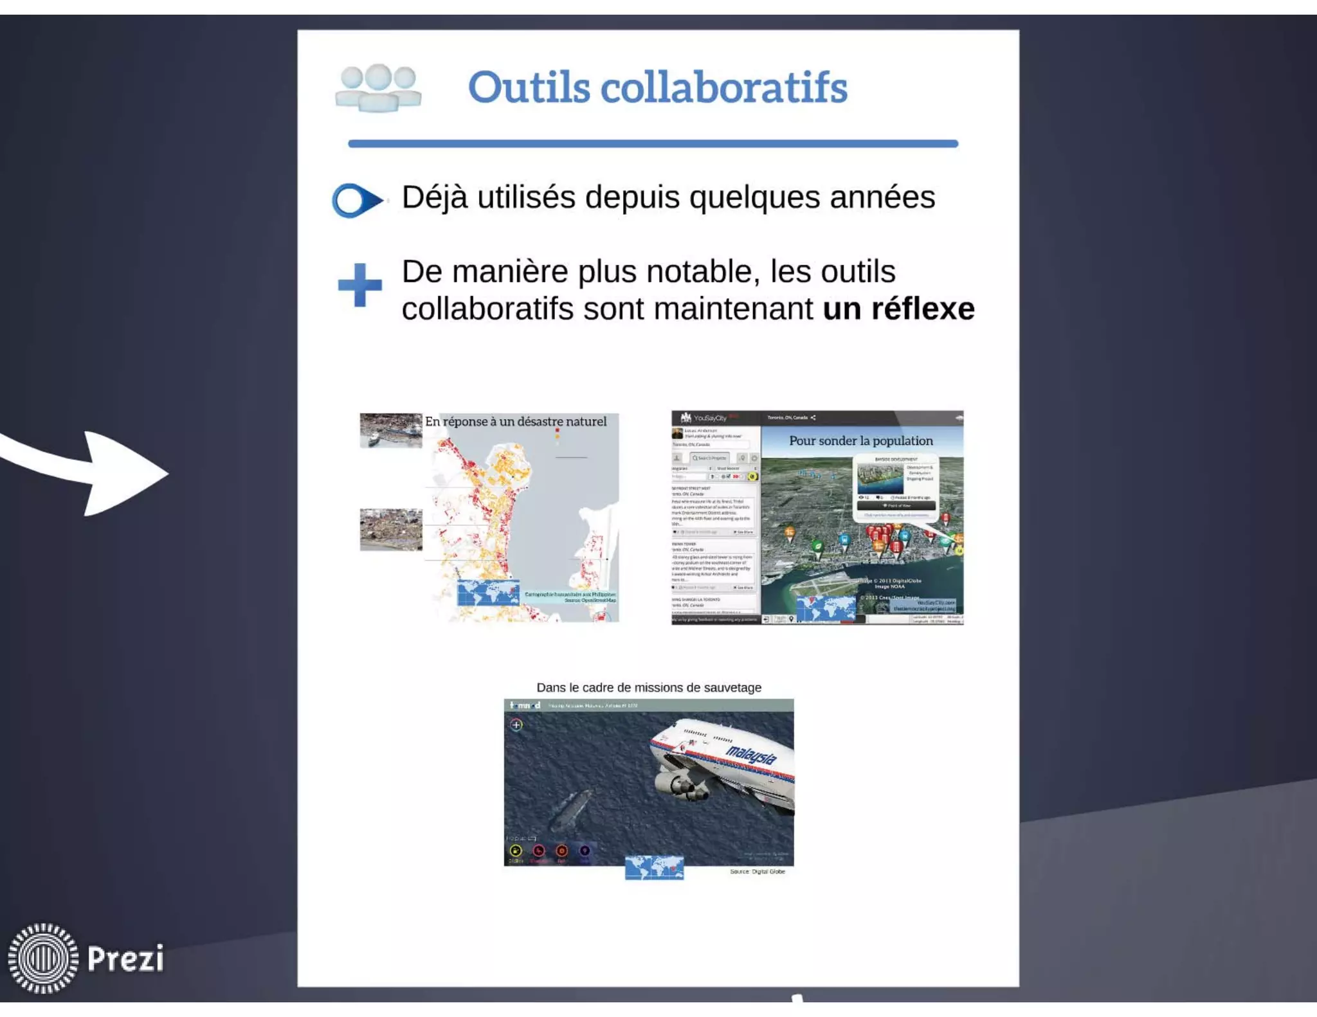Screen dimensions: 1317x1017
Task: Click the crosshair icon in airplane image
Action: [x=516, y=725]
